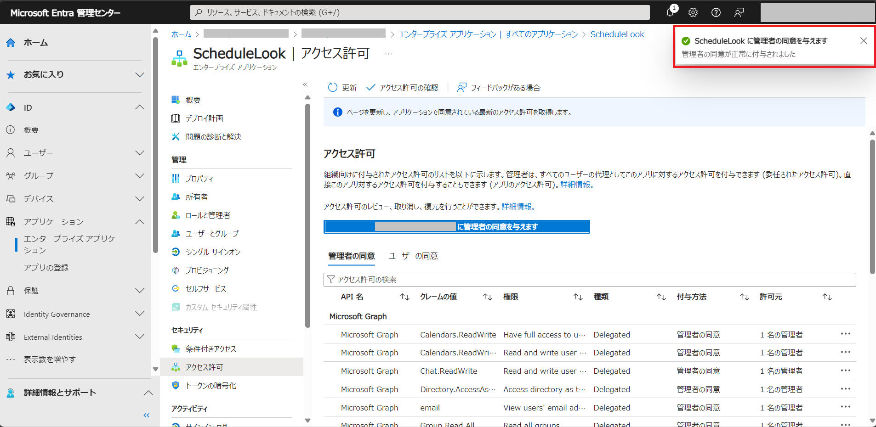Collapse the アプリケーション chevron
Viewport: 876px width, 427px height.
click(x=140, y=222)
